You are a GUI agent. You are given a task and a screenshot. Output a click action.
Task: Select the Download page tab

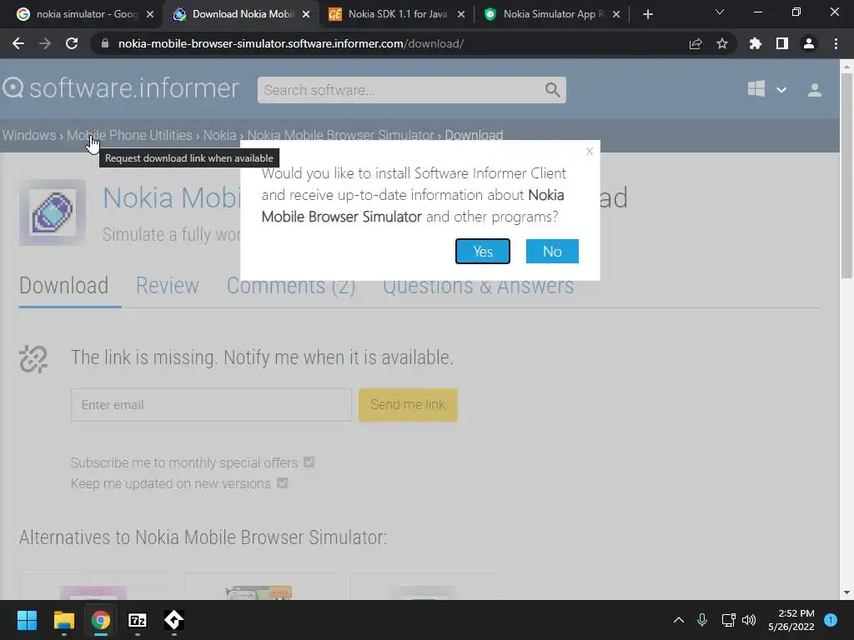63,286
